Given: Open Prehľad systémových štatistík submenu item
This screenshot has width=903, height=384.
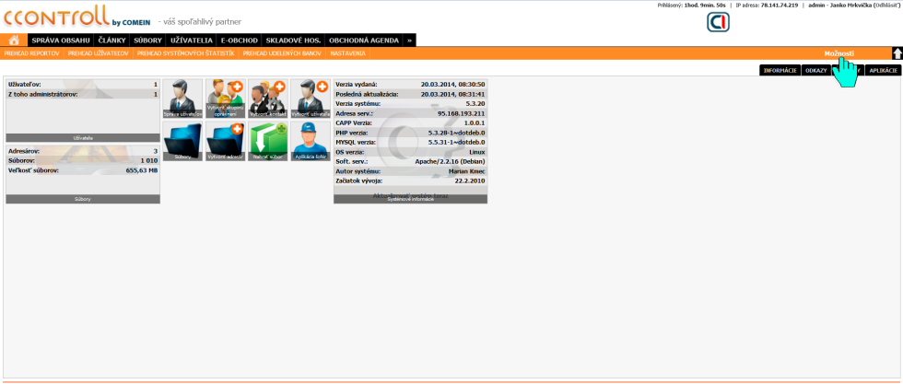Looking at the screenshot, I should click(x=185, y=53).
